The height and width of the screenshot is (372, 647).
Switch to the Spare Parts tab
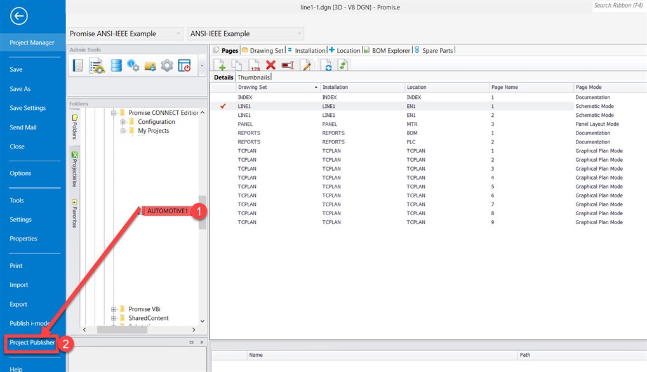(x=434, y=50)
